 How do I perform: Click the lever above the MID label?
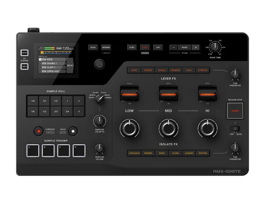(169, 94)
